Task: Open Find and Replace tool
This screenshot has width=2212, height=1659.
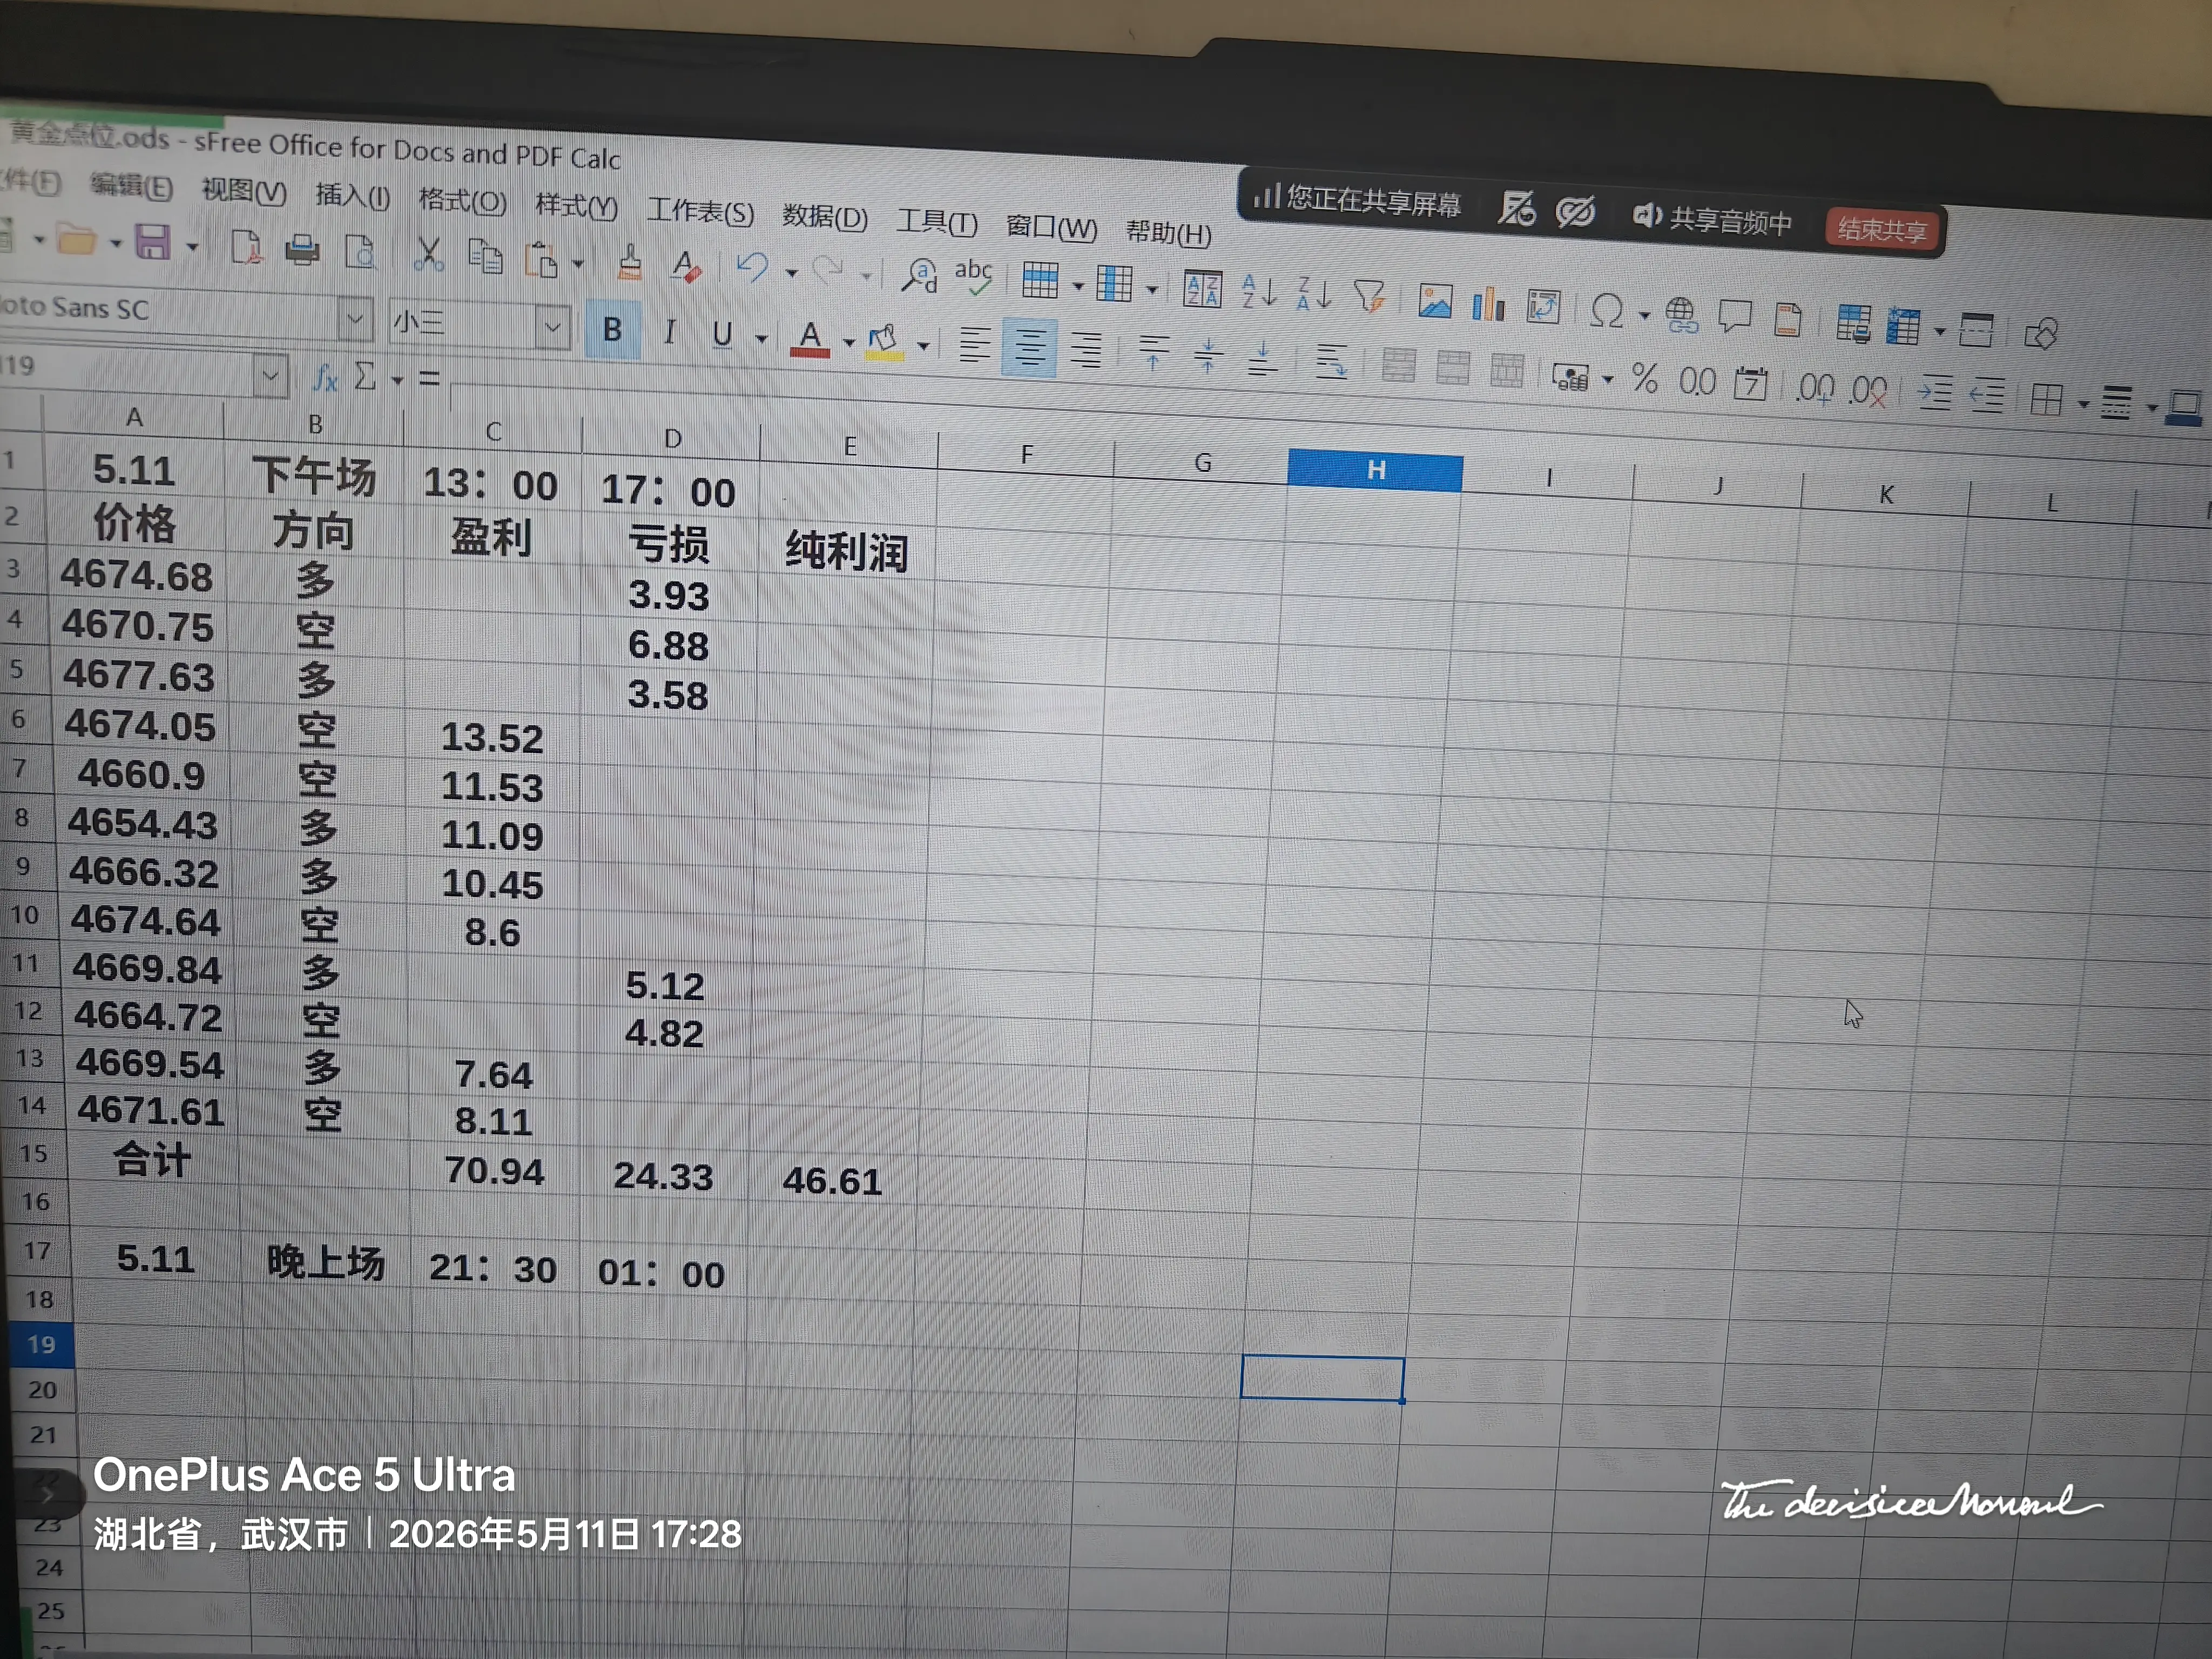Action: click(919, 275)
